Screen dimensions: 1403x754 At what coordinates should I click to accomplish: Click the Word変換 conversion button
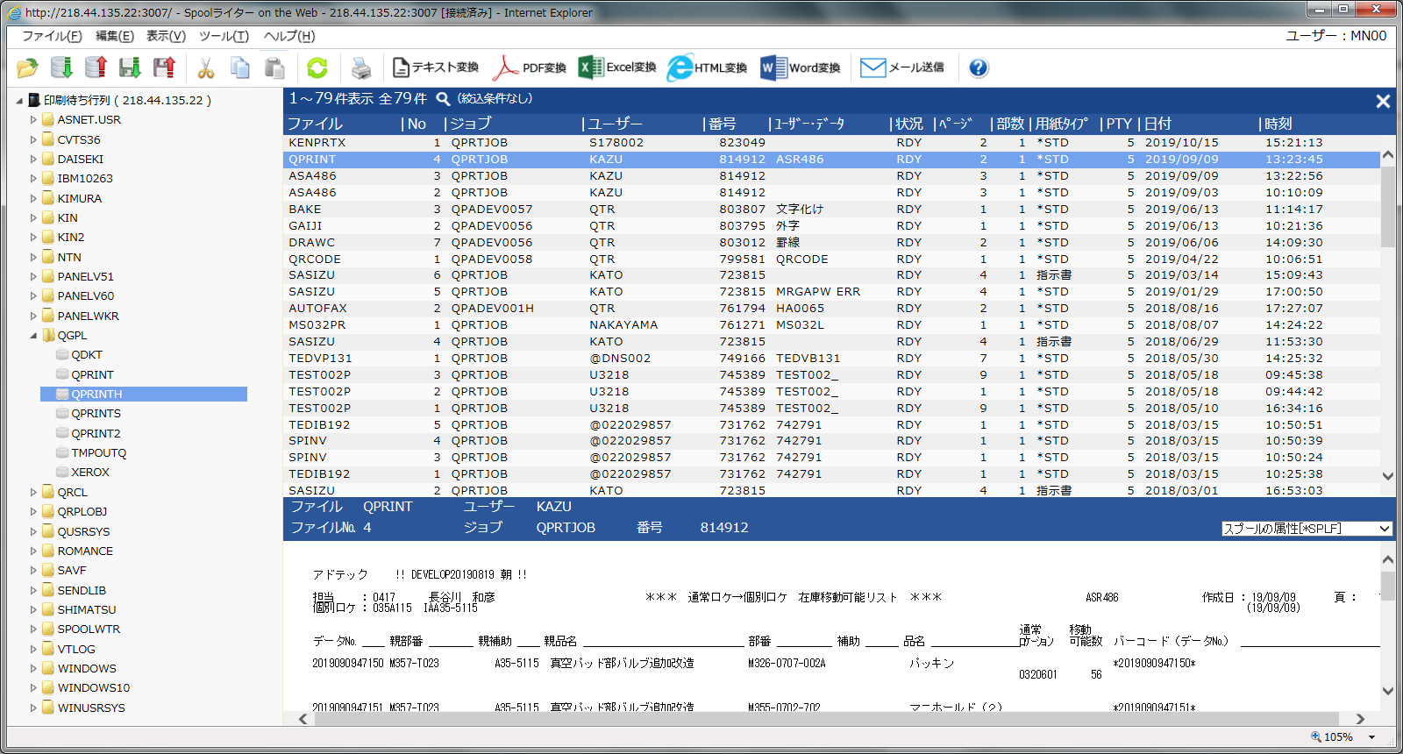(800, 68)
